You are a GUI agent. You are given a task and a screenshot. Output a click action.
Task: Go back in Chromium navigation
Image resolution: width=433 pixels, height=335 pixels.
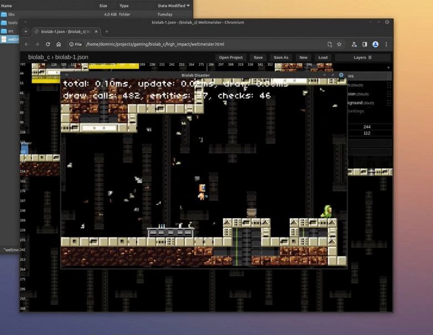(x=27, y=44)
